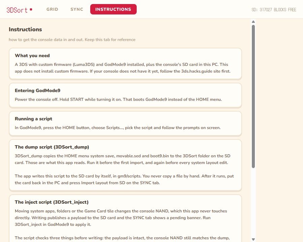Click 'The dump script (3DSort_dump)' heading
This screenshot has width=303, height=242.
pos(52,147)
